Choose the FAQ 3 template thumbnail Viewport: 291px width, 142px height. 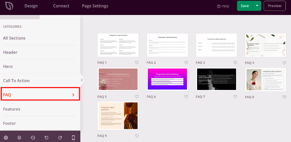click(x=216, y=45)
